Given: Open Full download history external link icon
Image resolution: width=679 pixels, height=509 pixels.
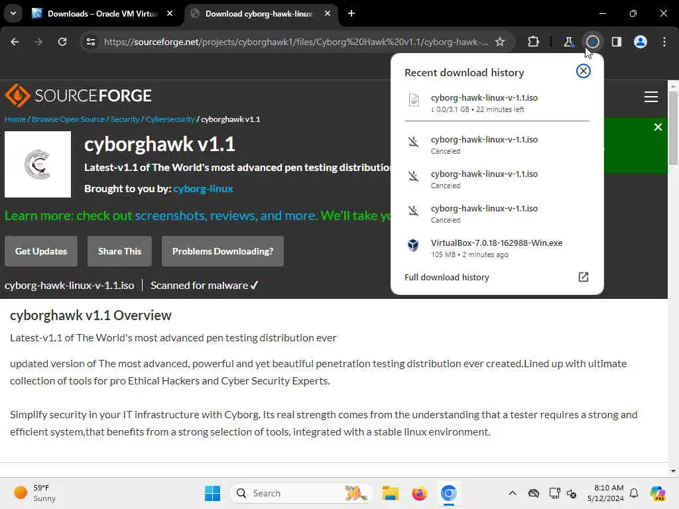Looking at the screenshot, I should click(584, 277).
